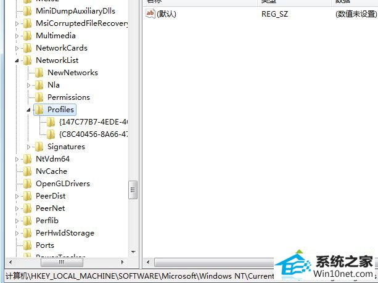Click the Nla folder icon
Viewport: 378px width, 283px height.
click(39, 85)
